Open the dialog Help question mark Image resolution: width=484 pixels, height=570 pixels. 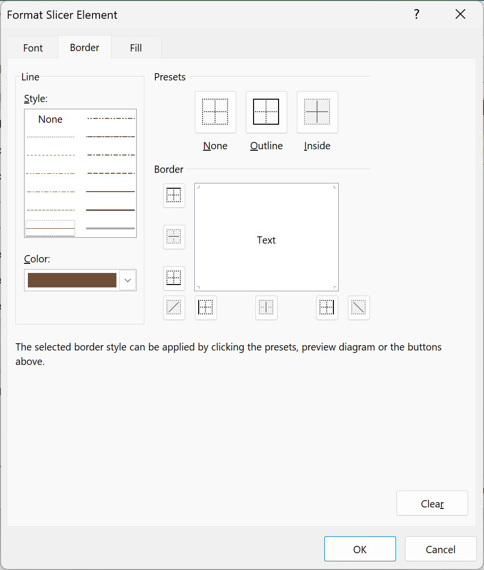click(x=417, y=14)
